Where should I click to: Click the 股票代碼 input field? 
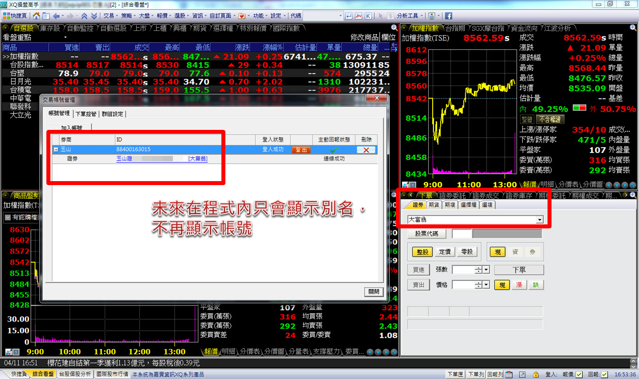[461, 234]
